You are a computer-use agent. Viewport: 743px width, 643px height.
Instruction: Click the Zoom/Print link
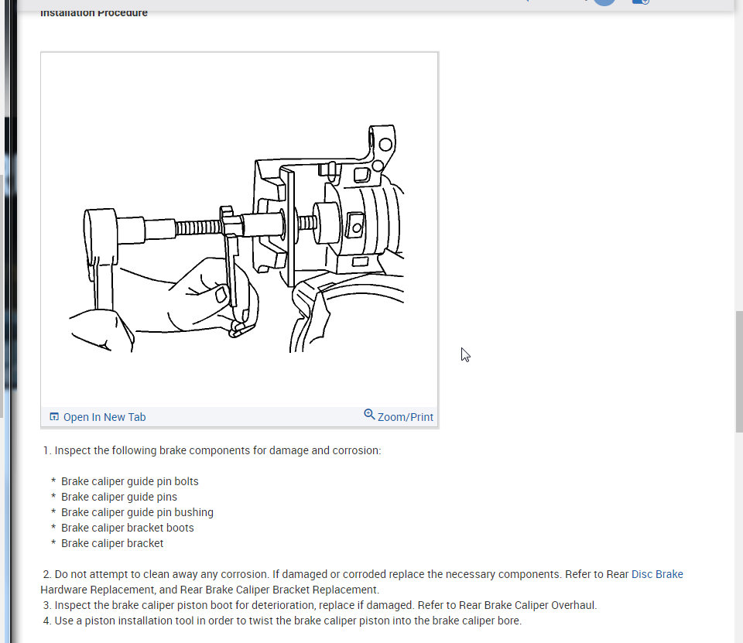point(404,416)
